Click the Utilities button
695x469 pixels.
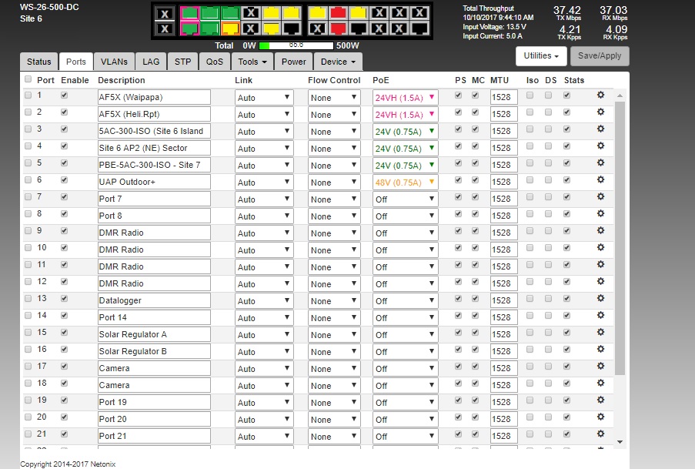tap(542, 56)
